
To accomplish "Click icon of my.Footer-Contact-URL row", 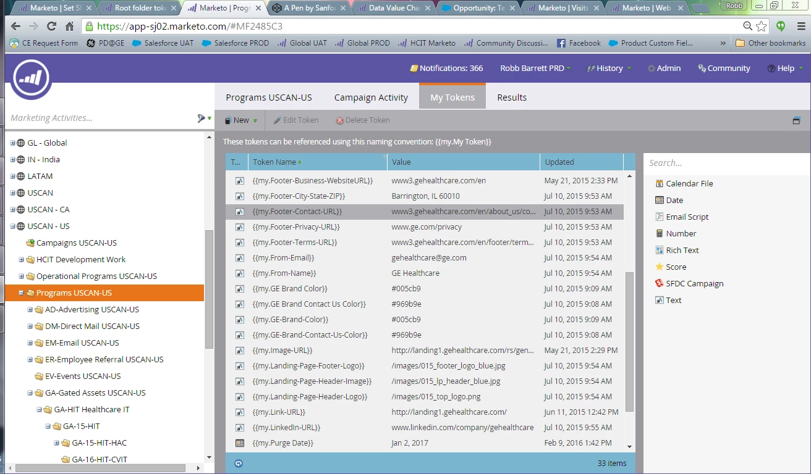I will 240,212.
